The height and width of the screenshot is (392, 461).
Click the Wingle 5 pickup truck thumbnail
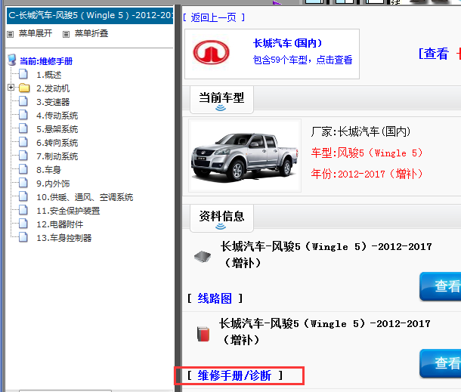[245, 156]
